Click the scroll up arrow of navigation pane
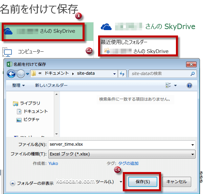203x194 pixels. pos(57,94)
